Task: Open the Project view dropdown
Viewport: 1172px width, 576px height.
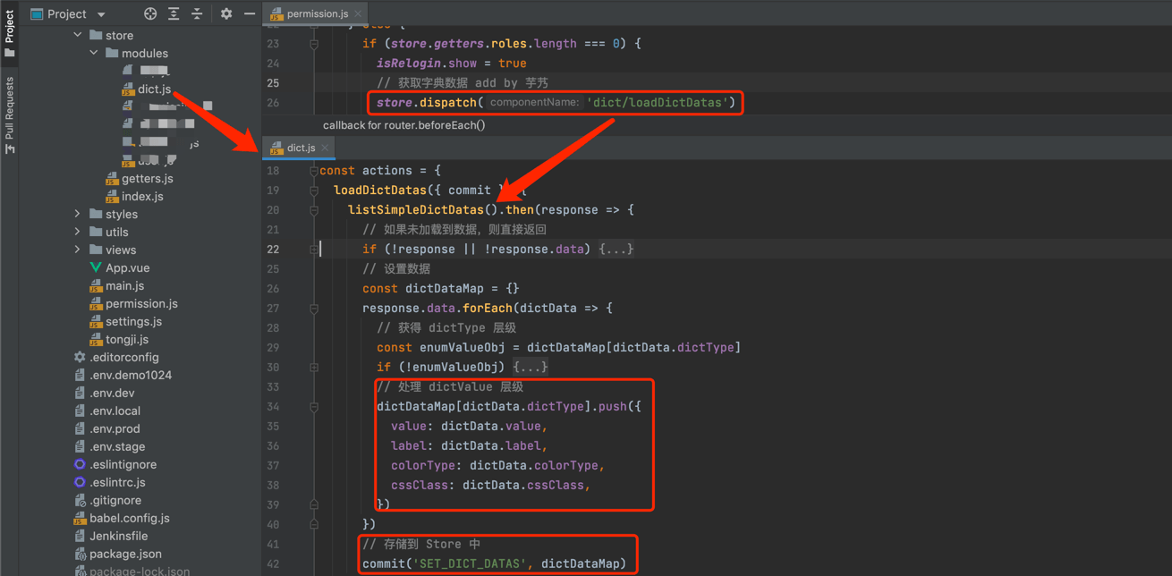Action: 101,14
